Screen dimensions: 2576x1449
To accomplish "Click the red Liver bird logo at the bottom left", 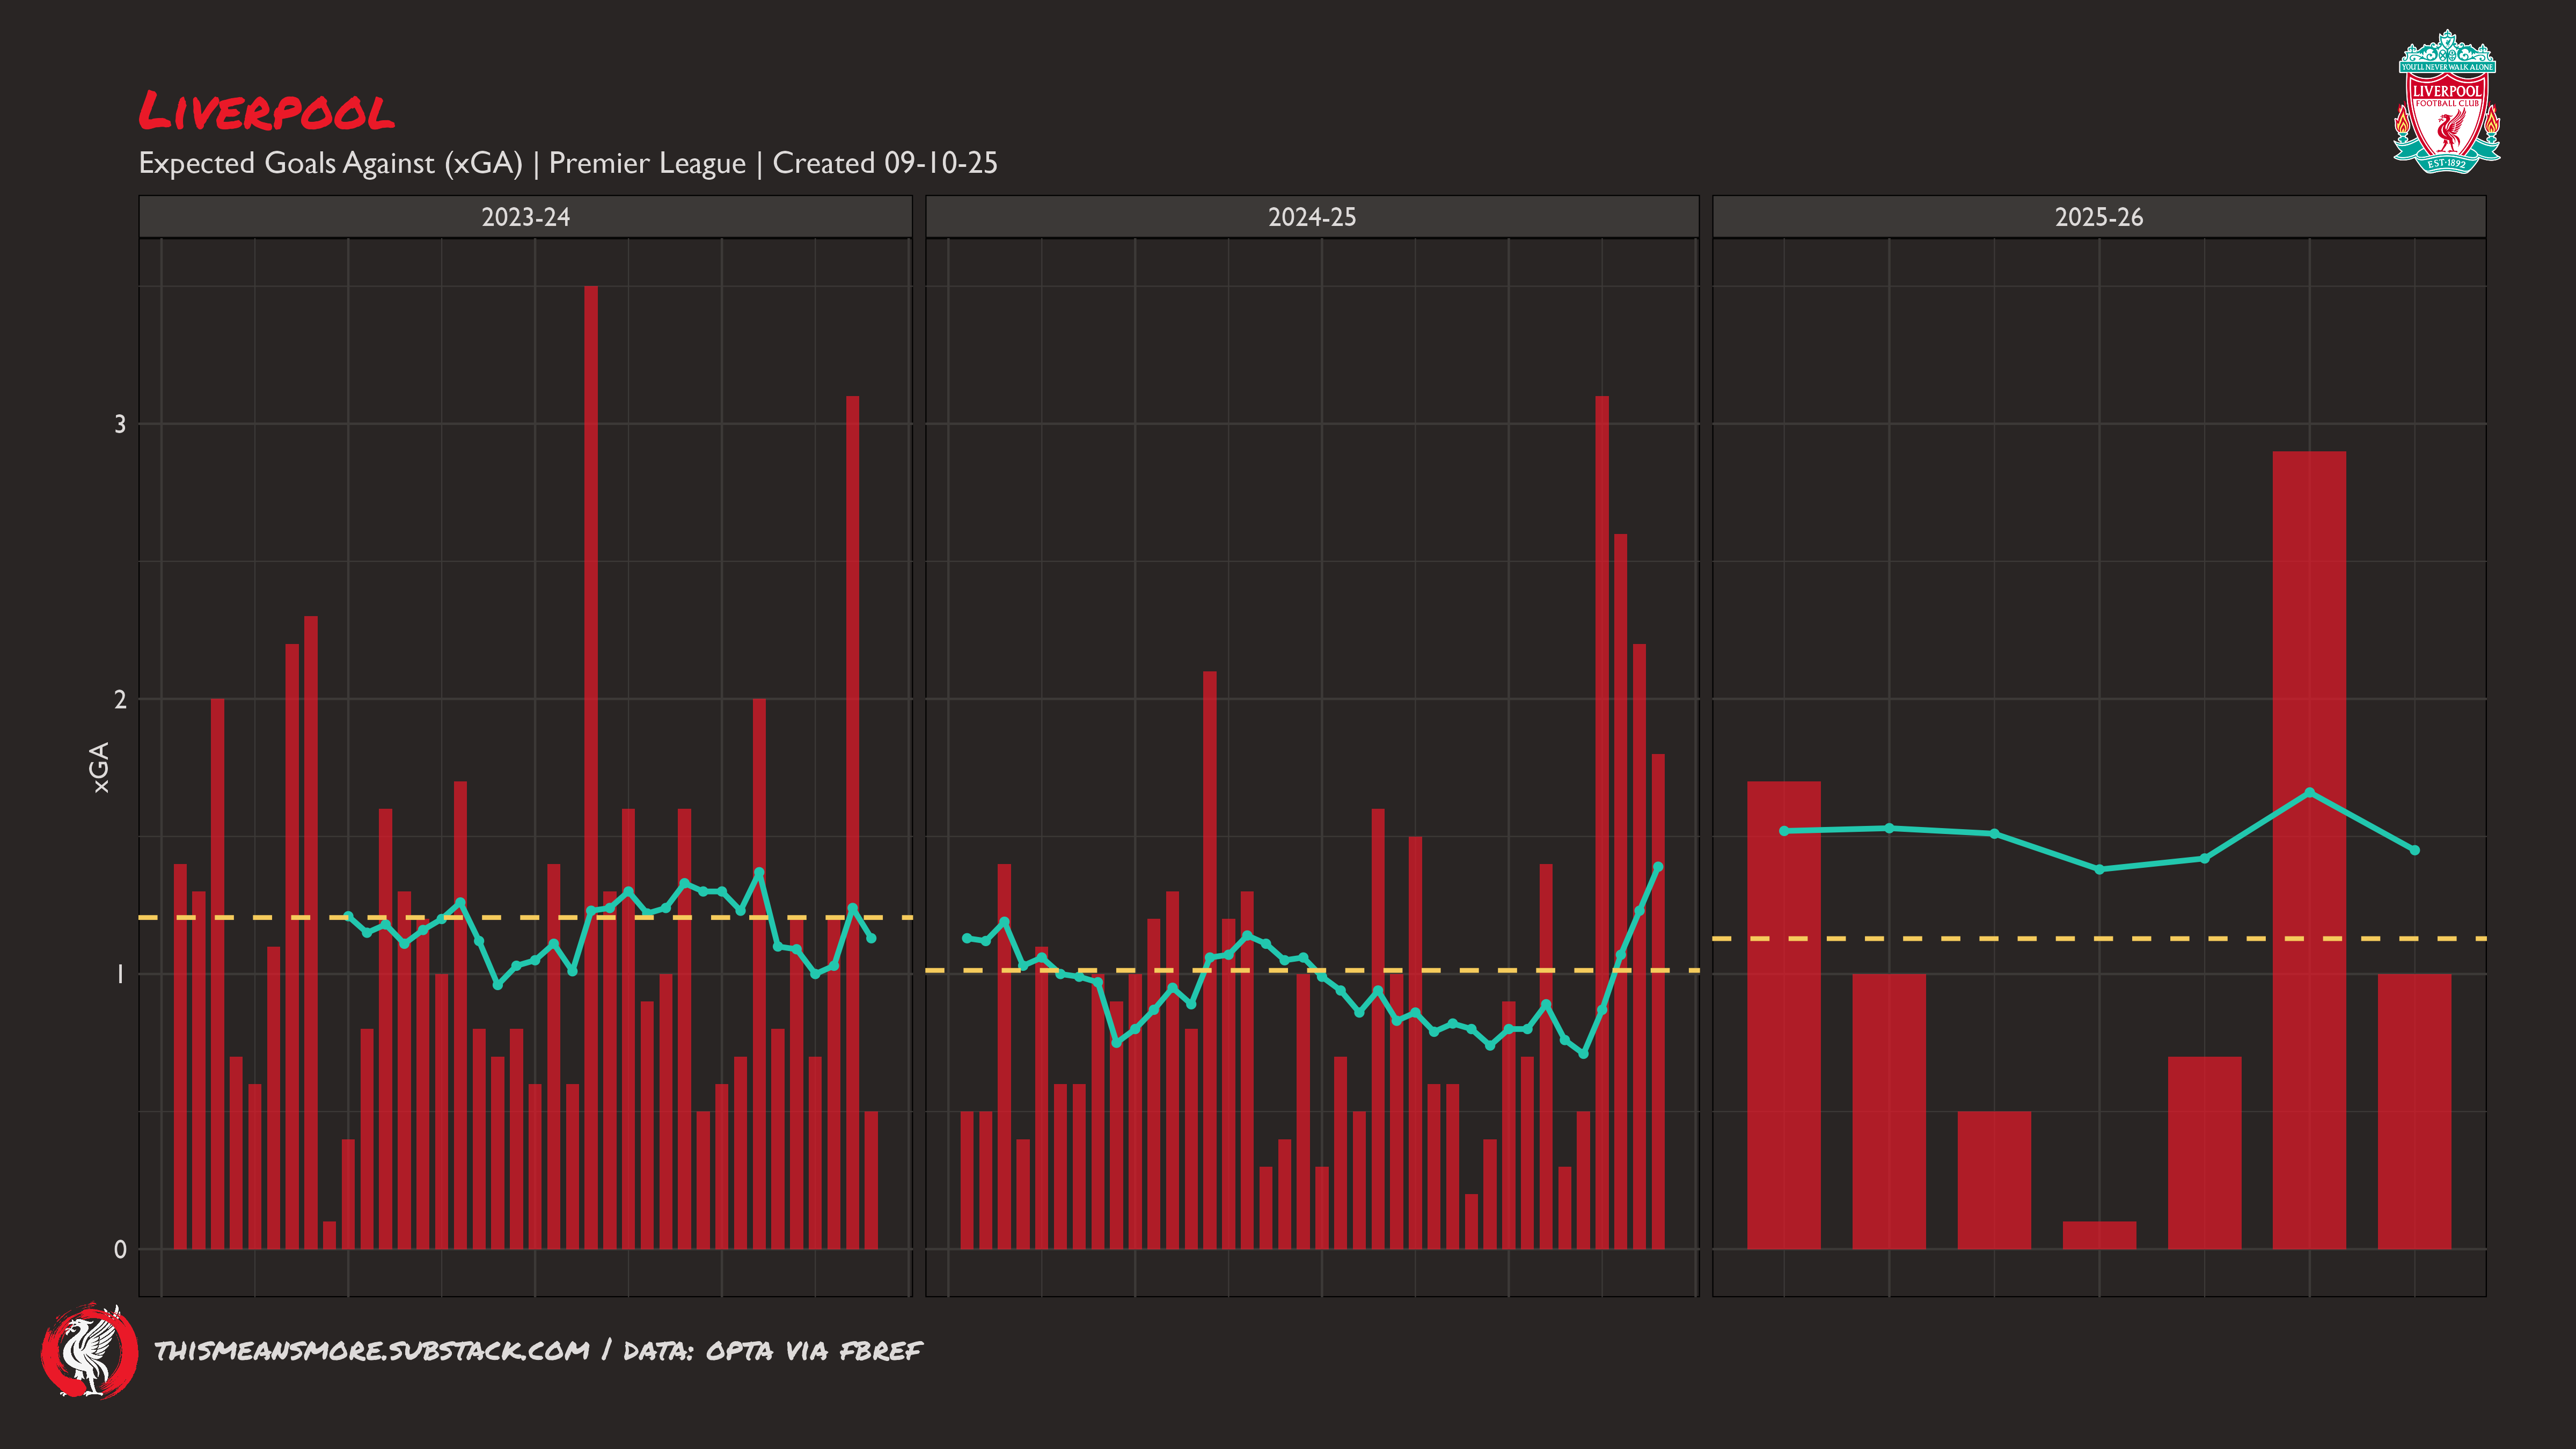I will coord(89,1351).
